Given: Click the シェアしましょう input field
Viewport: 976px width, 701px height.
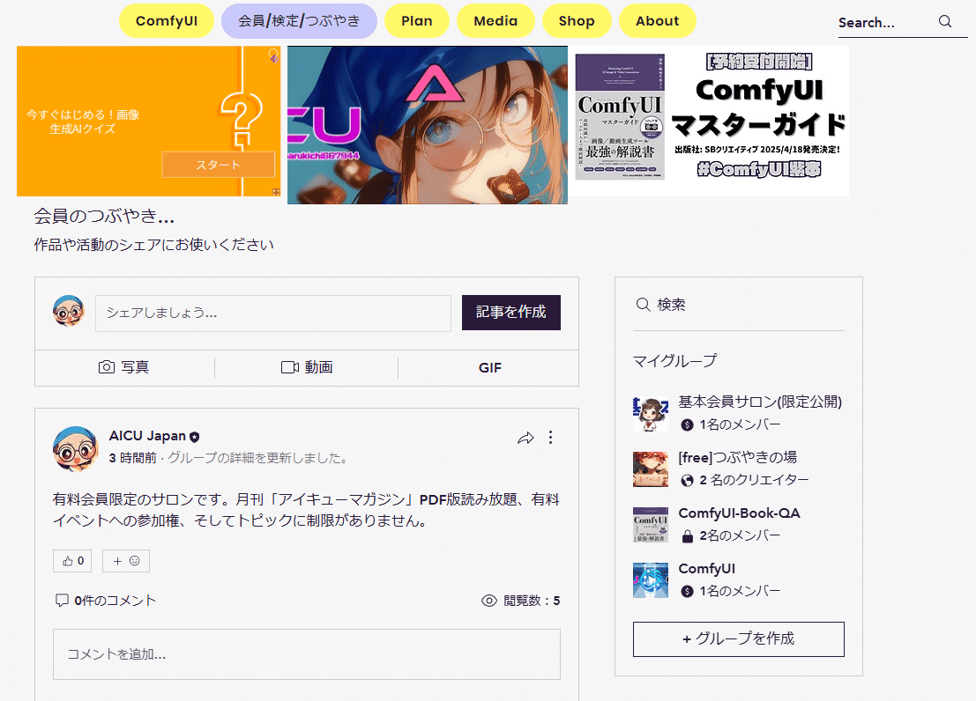Looking at the screenshot, I should click(x=273, y=313).
